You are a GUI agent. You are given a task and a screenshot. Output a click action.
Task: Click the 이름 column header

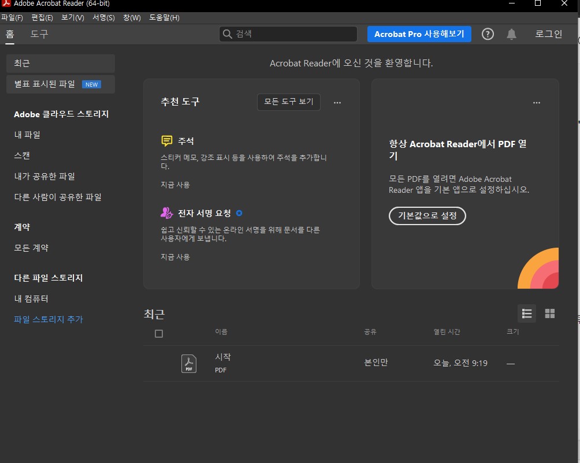click(x=221, y=332)
